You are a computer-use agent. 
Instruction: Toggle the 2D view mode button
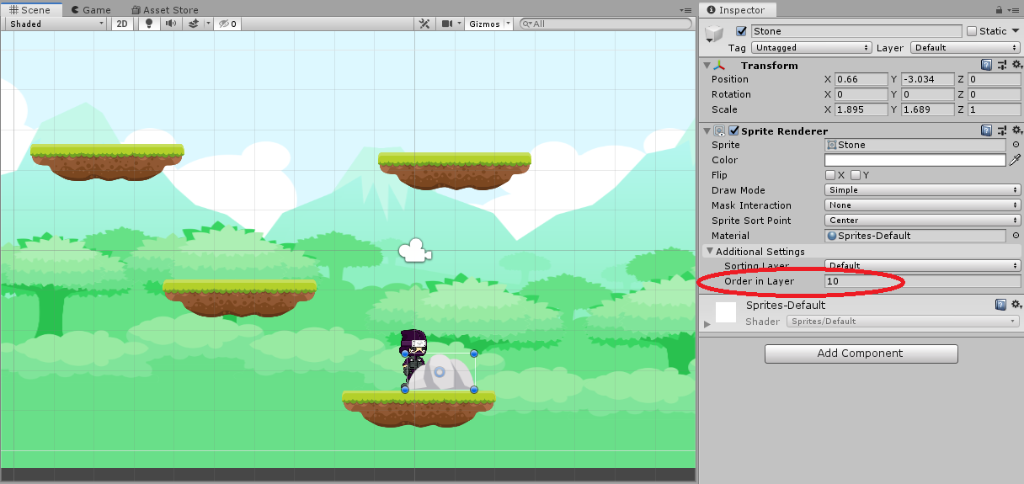click(x=123, y=24)
